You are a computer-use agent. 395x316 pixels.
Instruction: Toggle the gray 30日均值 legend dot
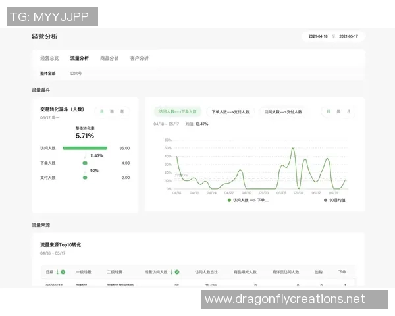click(x=325, y=200)
